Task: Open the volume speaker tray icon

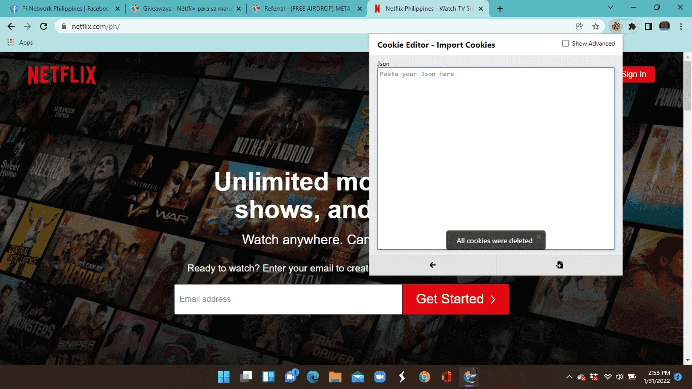Action: point(619,377)
